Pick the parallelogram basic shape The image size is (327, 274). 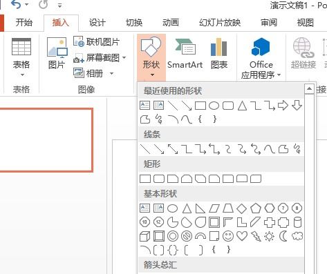214,208
